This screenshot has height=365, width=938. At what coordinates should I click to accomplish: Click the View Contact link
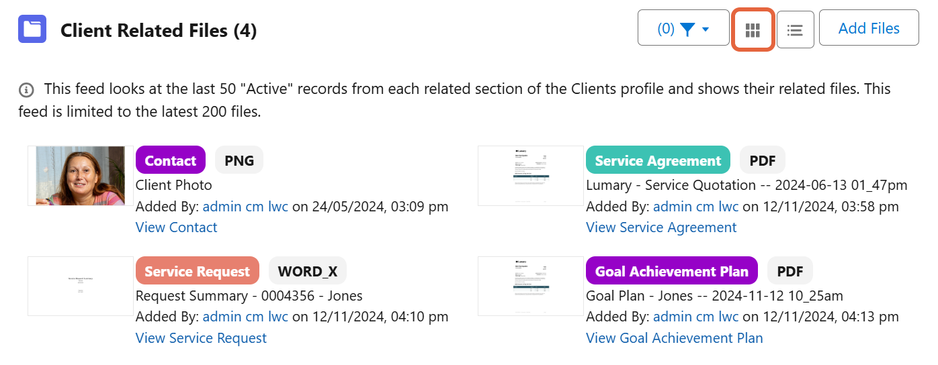(x=176, y=227)
